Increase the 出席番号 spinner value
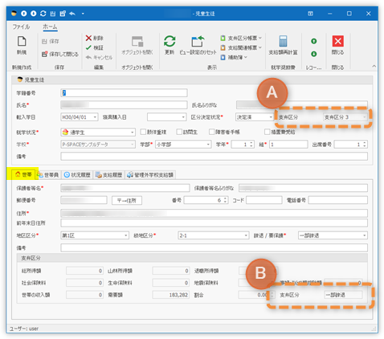384x339 pixels. [x=365, y=143]
